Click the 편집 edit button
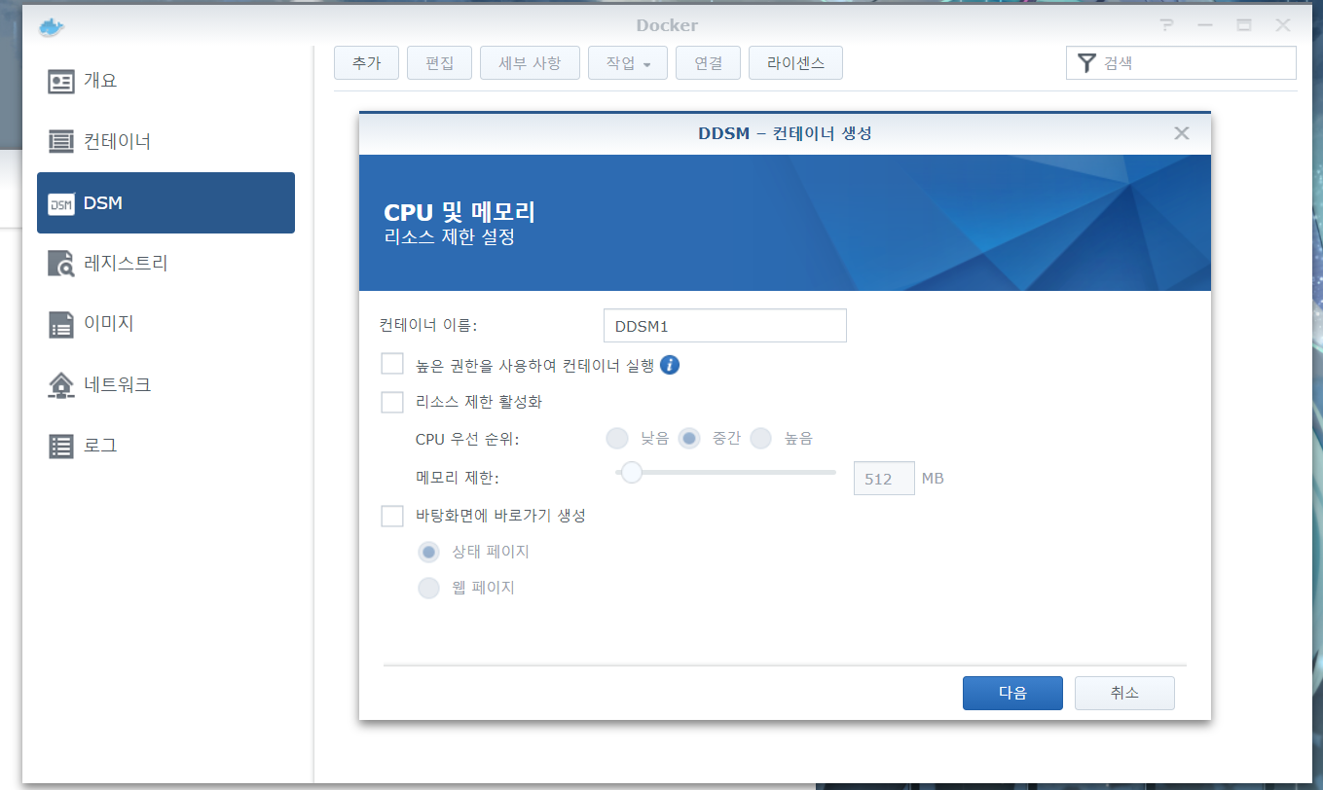 pos(439,63)
